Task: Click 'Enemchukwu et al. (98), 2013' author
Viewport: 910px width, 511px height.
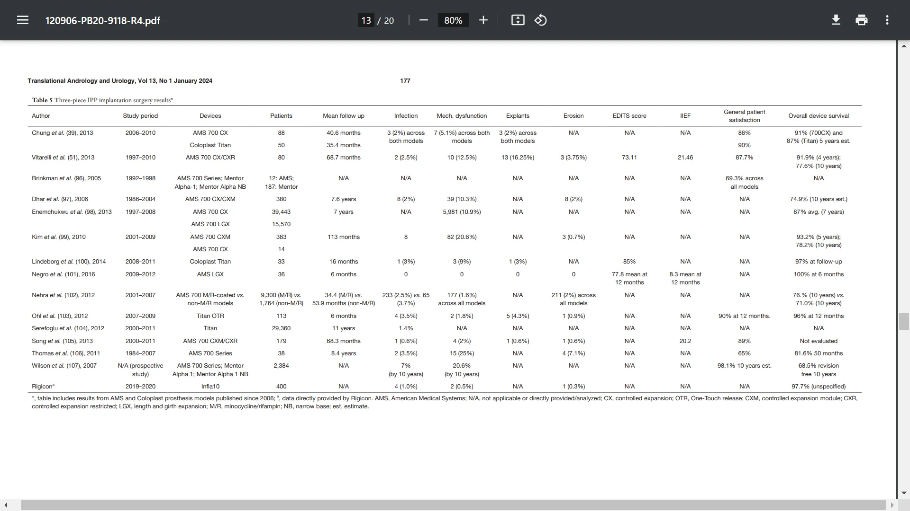Action: 72,212
